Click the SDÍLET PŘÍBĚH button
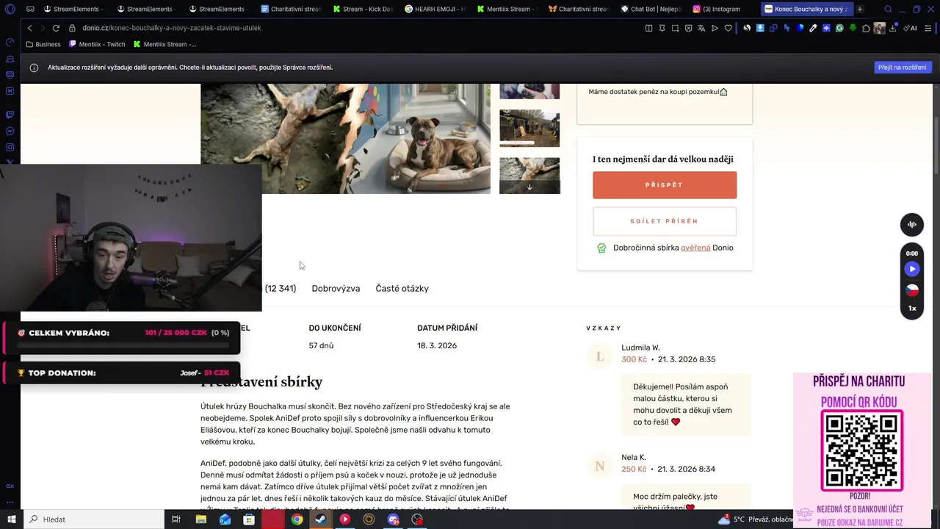 pos(665,221)
